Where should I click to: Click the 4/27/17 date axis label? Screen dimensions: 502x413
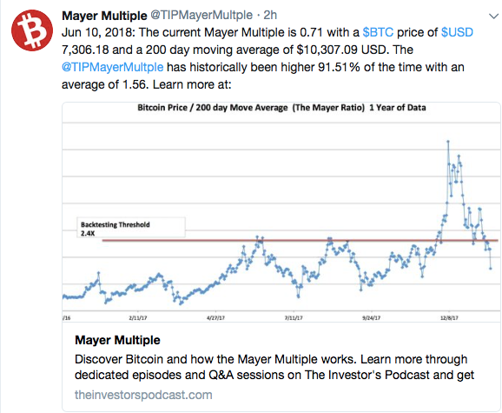tap(215, 318)
